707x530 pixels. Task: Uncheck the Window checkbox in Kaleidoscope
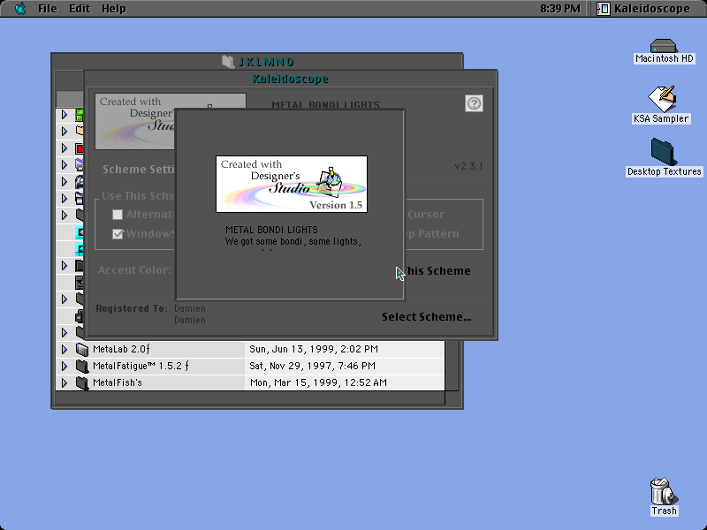(118, 234)
